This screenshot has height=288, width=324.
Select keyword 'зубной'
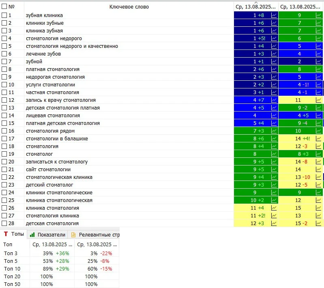coord(34,62)
